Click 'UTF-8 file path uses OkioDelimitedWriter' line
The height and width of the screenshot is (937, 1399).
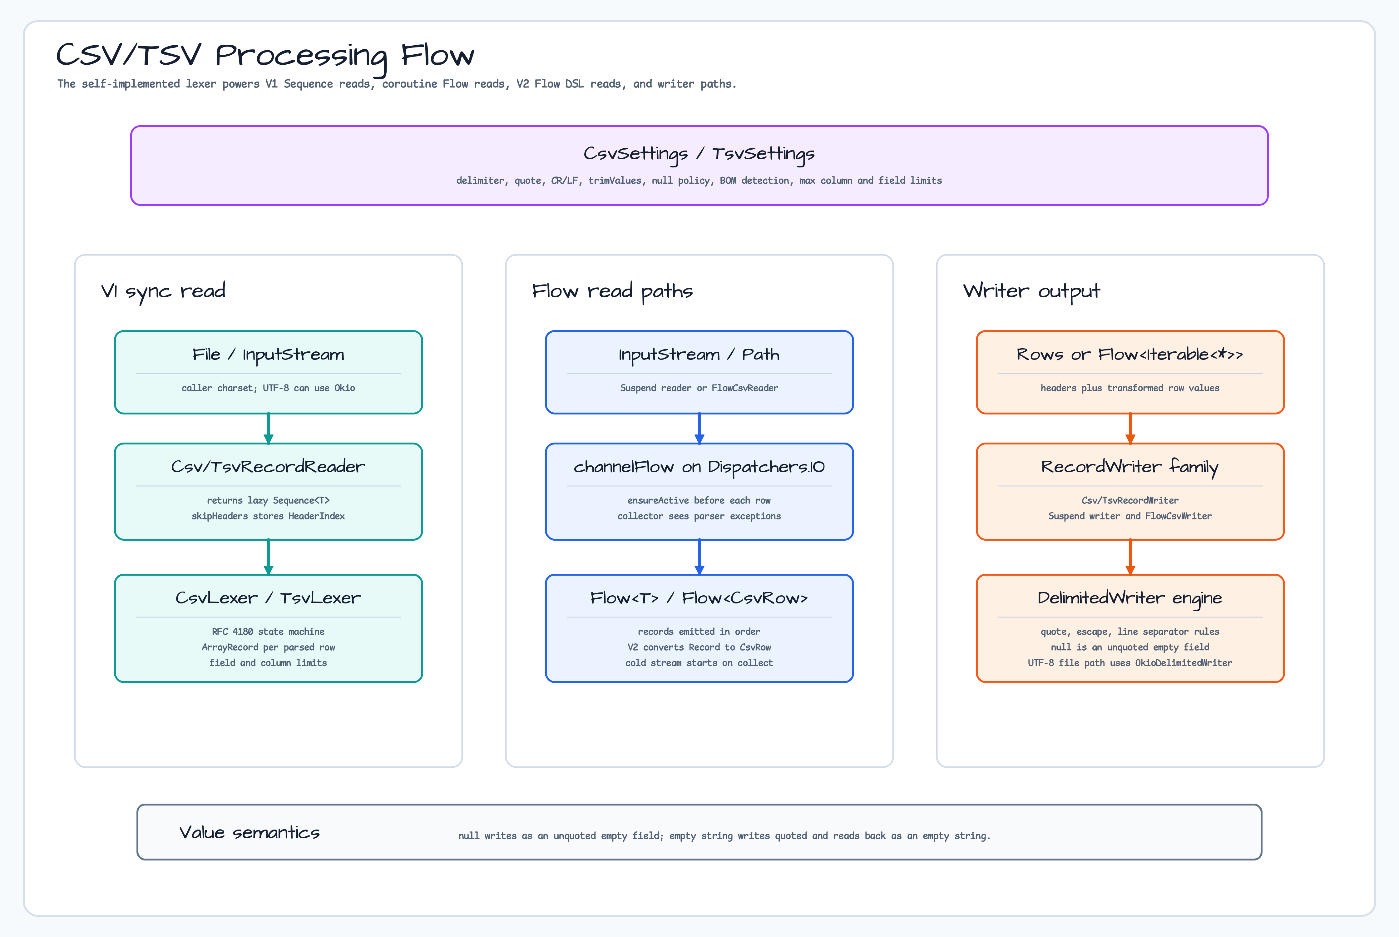pyautogui.click(x=1130, y=663)
